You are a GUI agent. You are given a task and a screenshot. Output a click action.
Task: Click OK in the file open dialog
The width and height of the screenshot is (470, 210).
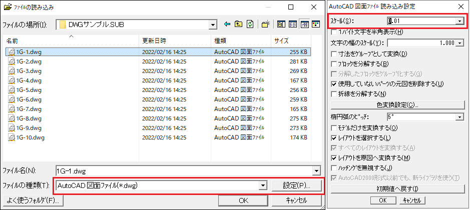click(244, 200)
